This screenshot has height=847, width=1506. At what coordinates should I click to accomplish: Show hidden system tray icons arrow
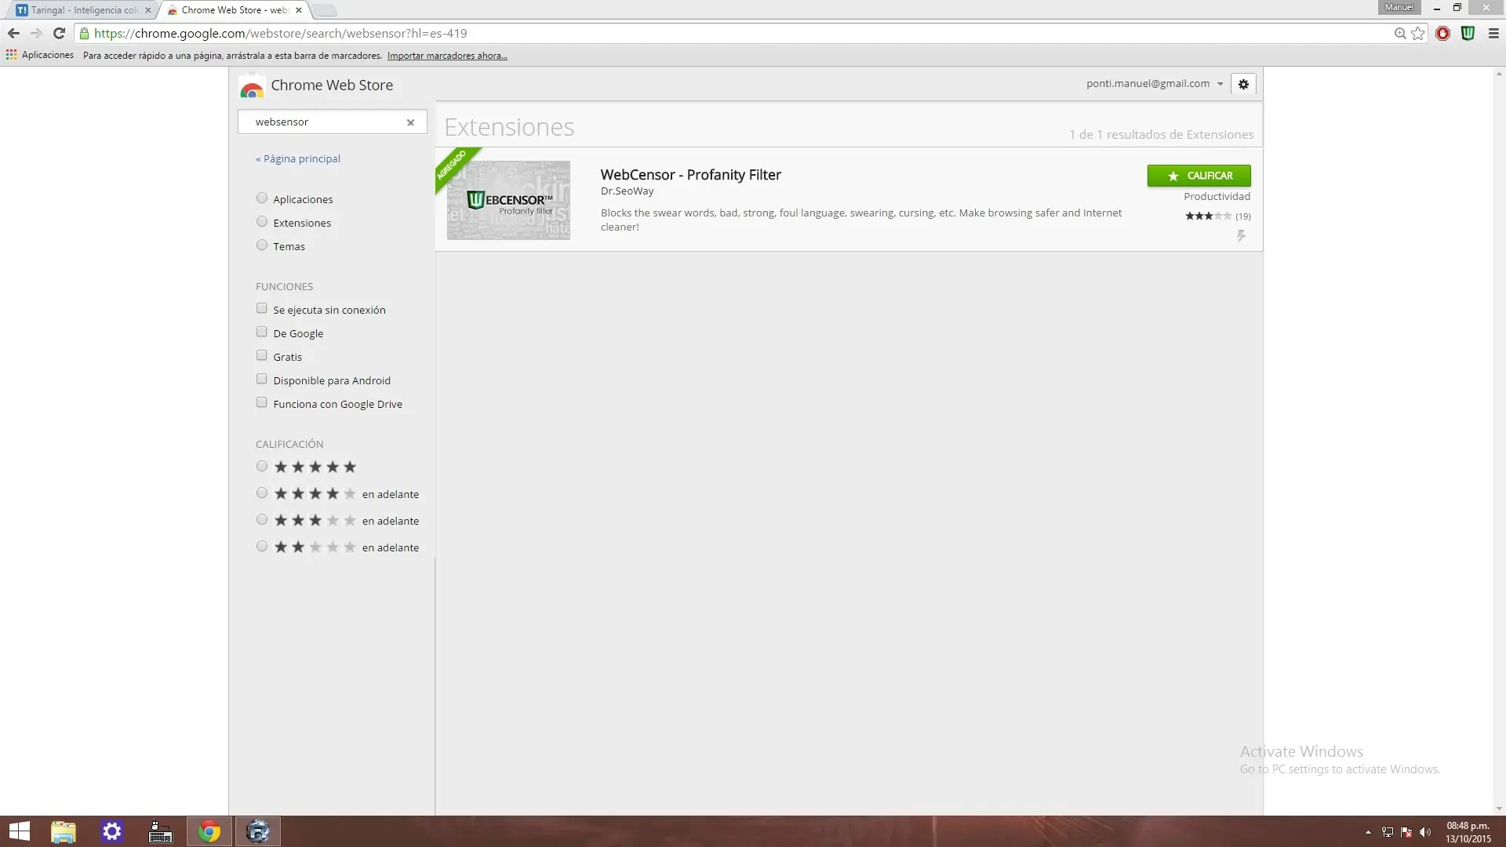(x=1368, y=832)
